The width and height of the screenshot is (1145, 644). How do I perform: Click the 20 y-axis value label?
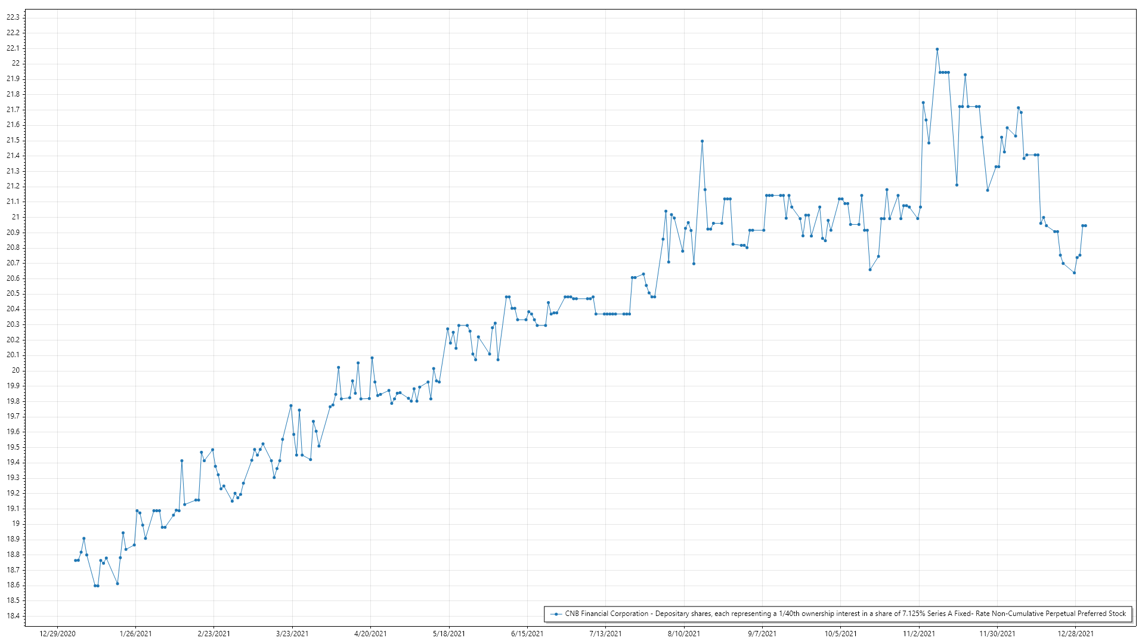point(16,370)
